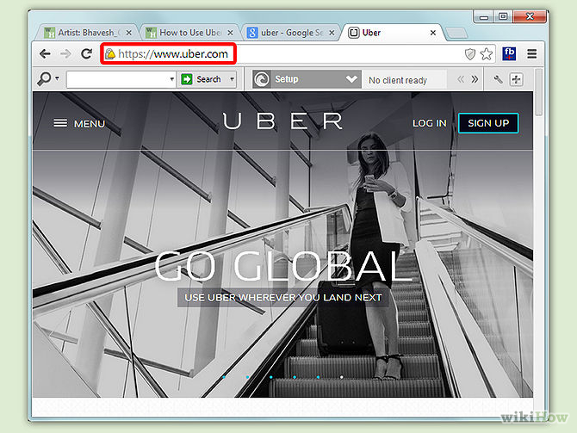
Task: Select the white active carousel dot
Action: 342,377
